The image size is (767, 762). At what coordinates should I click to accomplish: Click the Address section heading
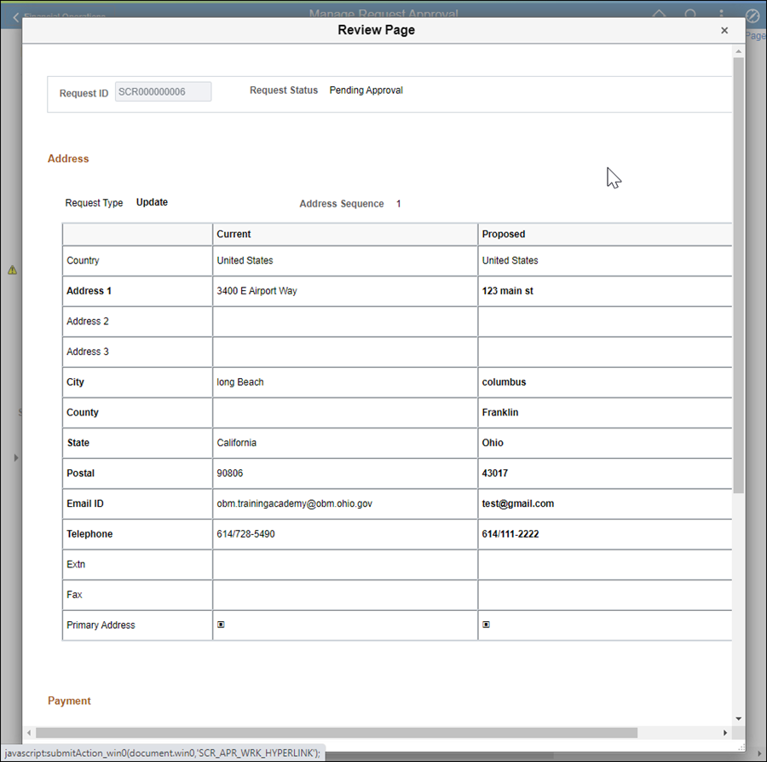[x=68, y=159]
